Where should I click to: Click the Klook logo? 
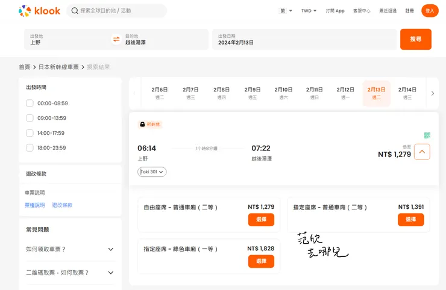(x=39, y=11)
